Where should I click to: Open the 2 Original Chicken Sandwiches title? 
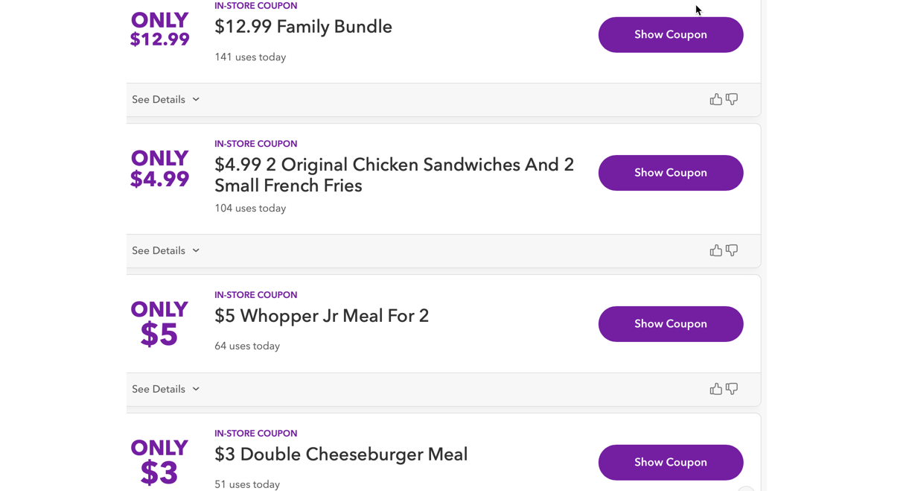pyautogui.click(x=394, y=175)
